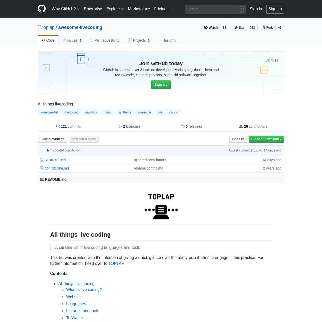322x322 pixels.
Task: Click the lvm committer avatar
Action: (43, 150)
